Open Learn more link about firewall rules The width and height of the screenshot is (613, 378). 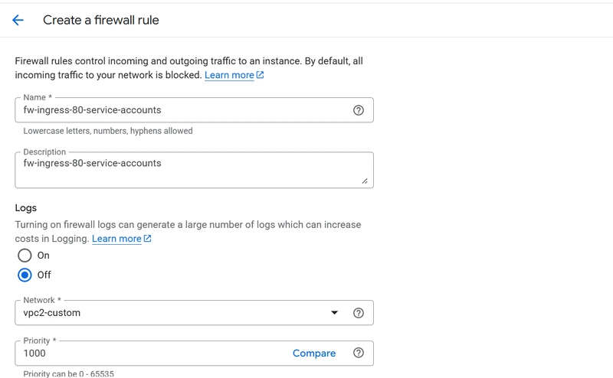coord(229,75)
